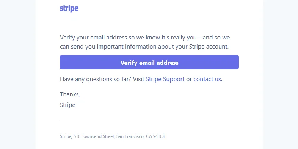Click the divider line above the footer
Image resolution: width=298 pixels, height=149 pixels.
click(149, 121)
